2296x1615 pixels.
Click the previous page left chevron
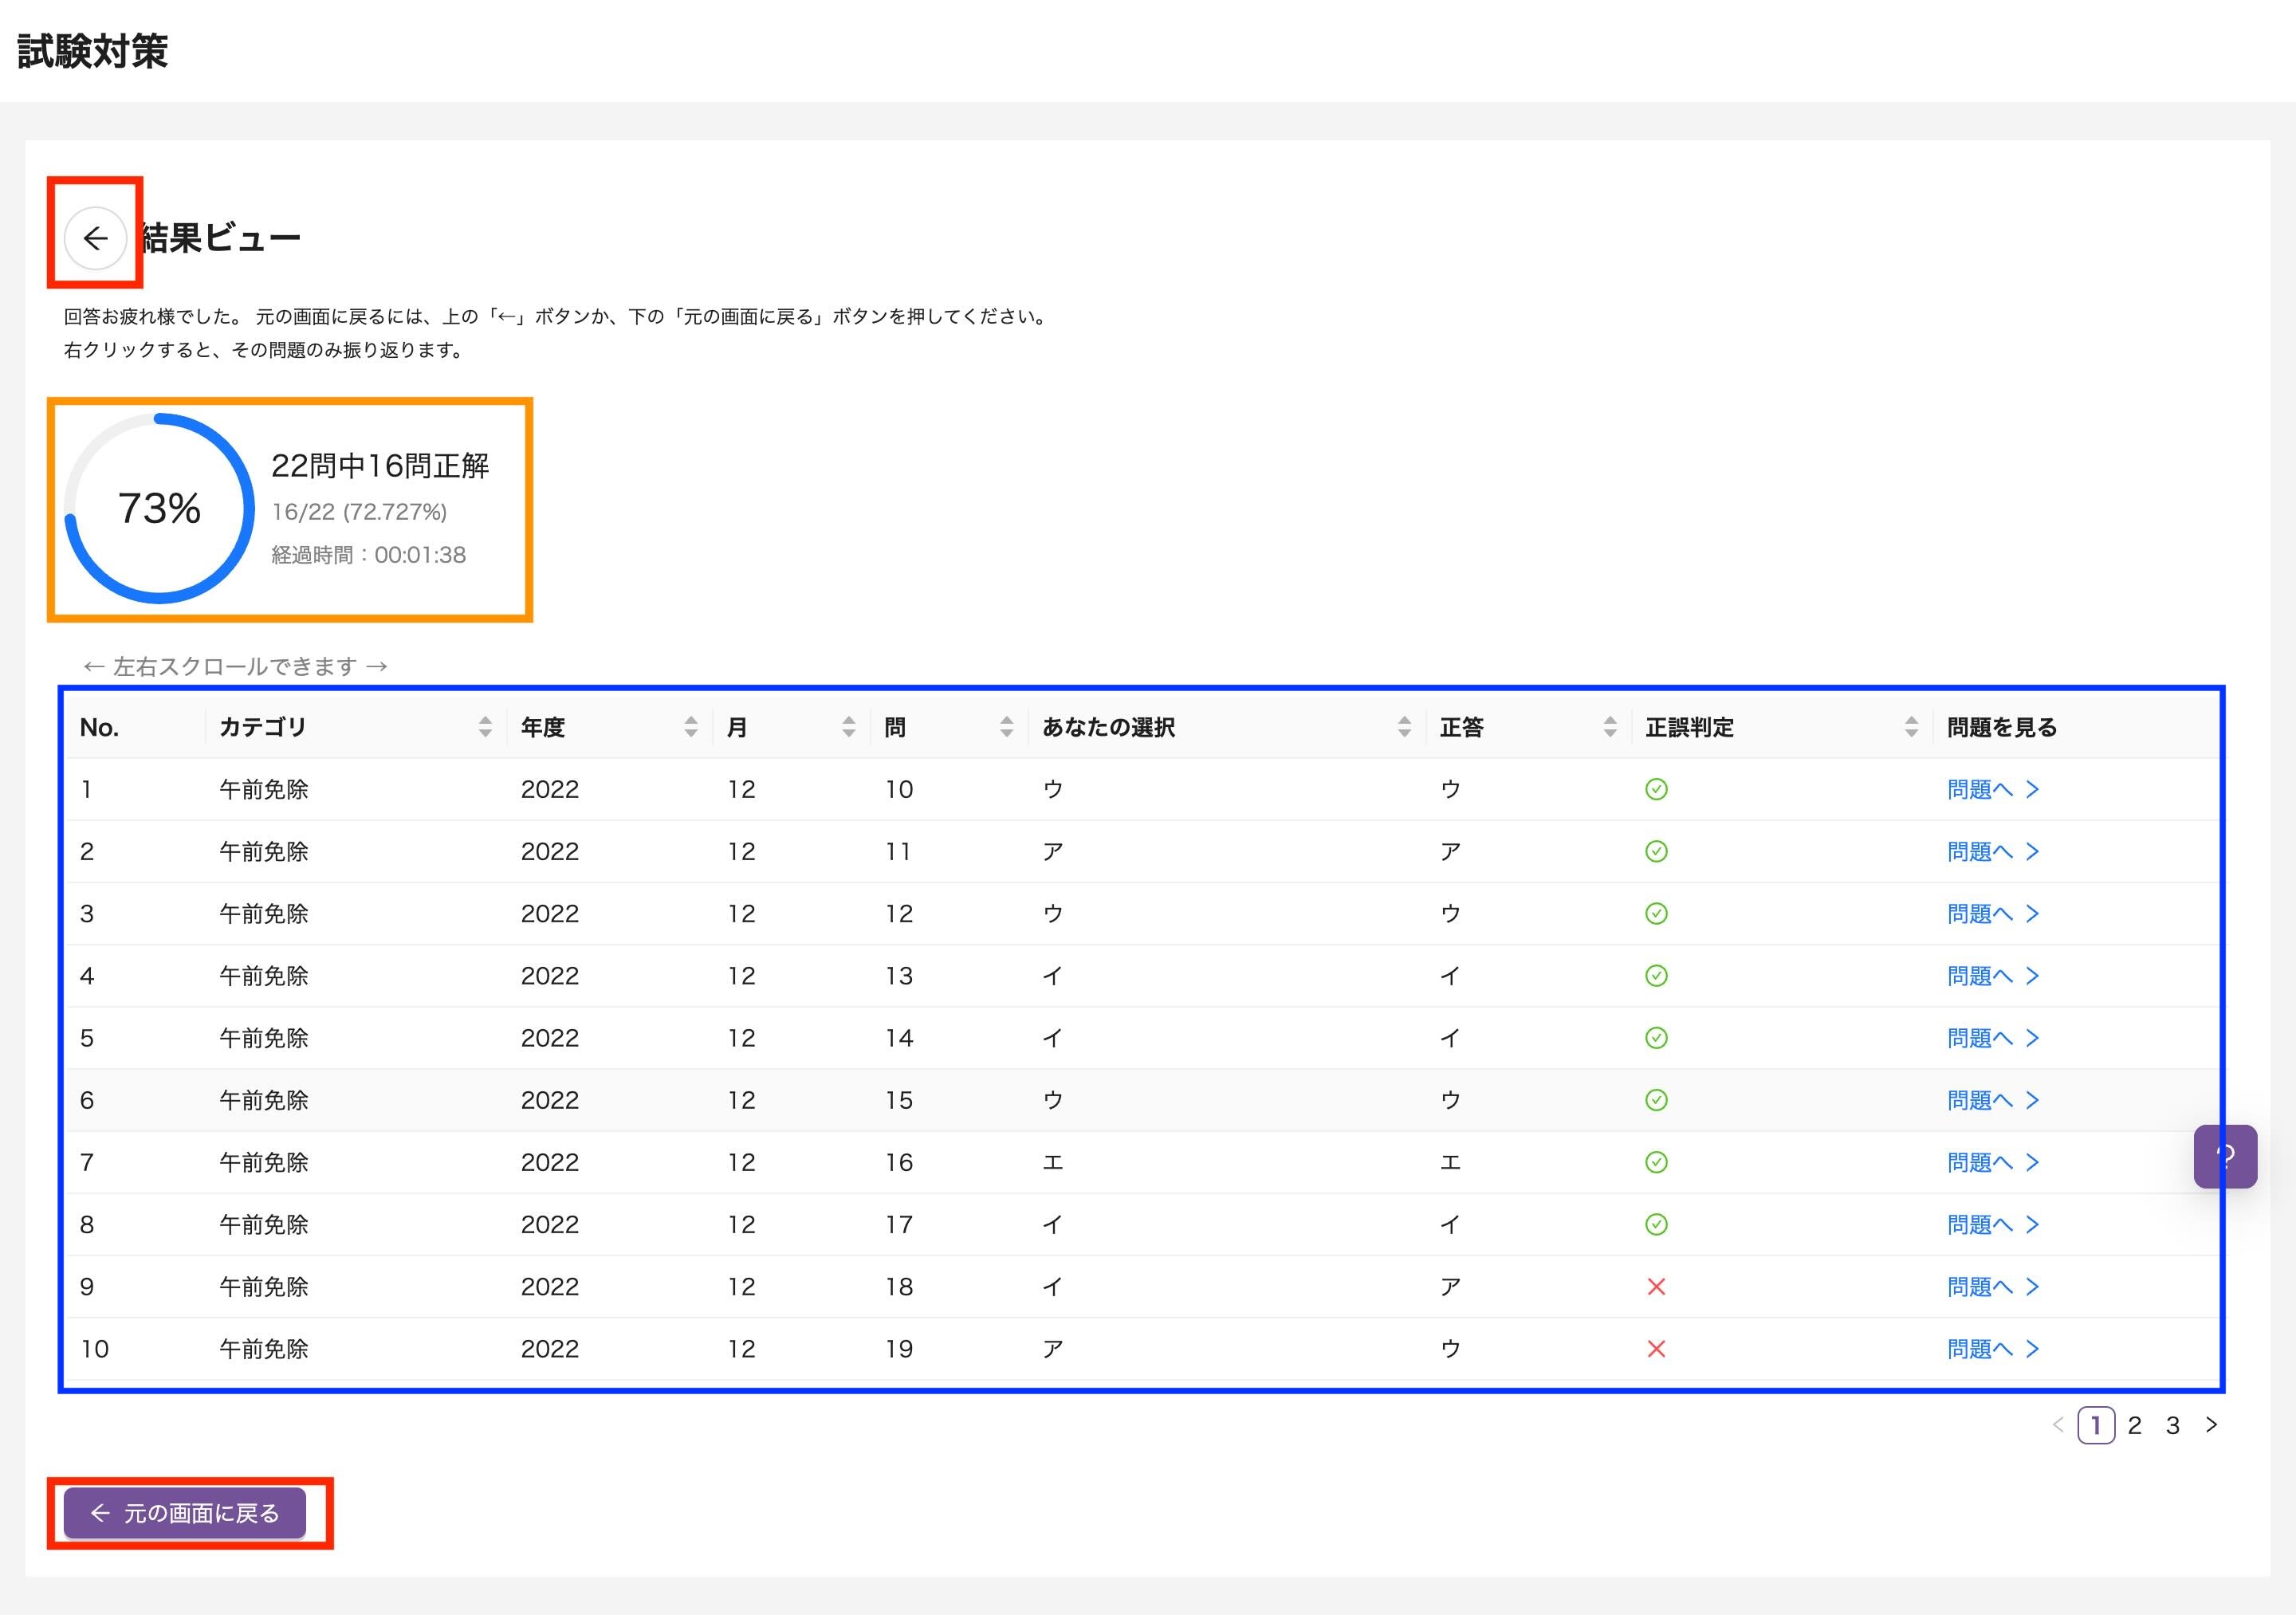(x=2058, y=1425)
